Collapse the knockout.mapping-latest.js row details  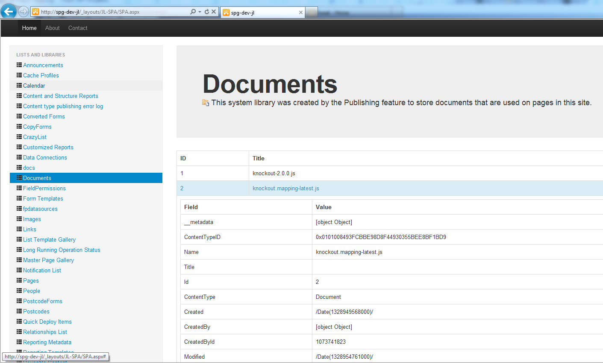[286, 189]
